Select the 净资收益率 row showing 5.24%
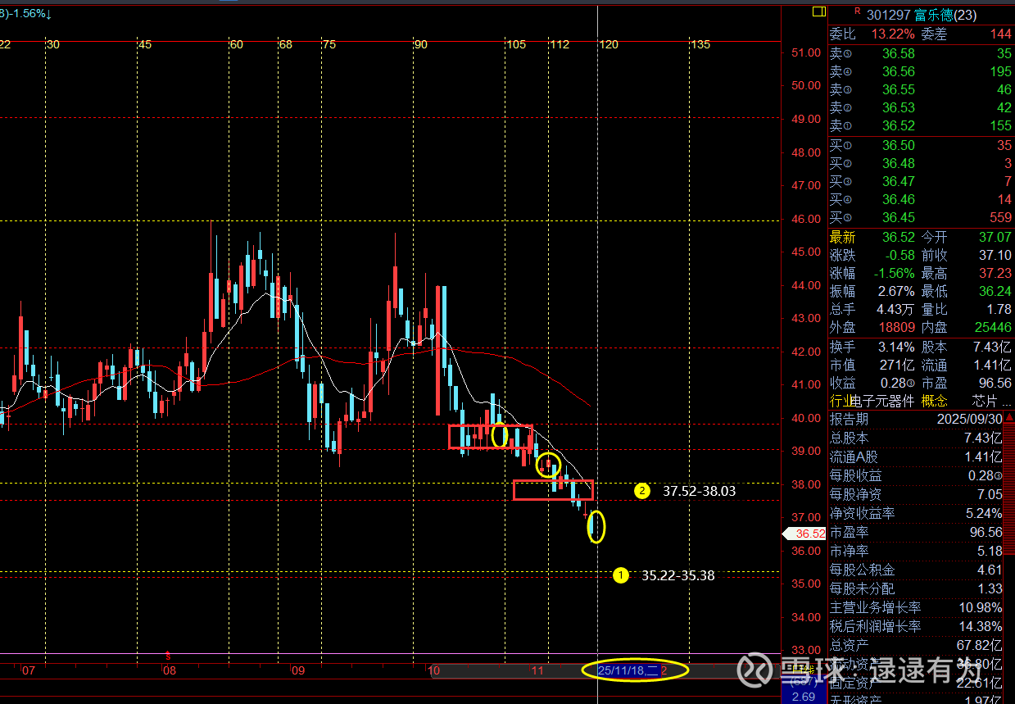Screen dimensions: 1015x704 click(916, 513)
